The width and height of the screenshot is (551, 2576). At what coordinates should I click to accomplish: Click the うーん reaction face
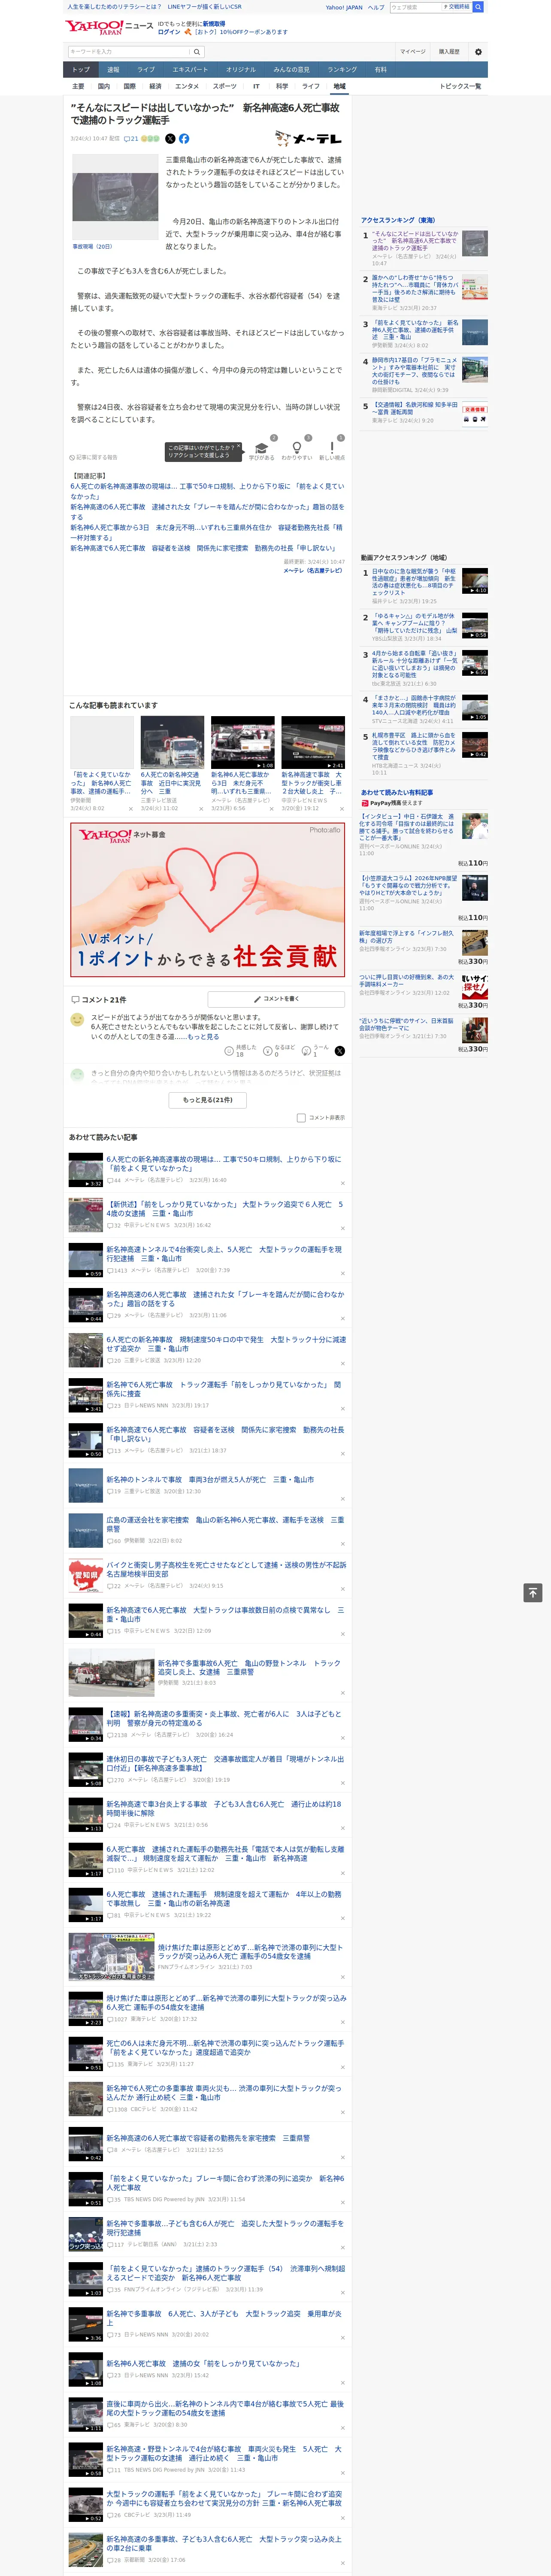(307, 1051)
